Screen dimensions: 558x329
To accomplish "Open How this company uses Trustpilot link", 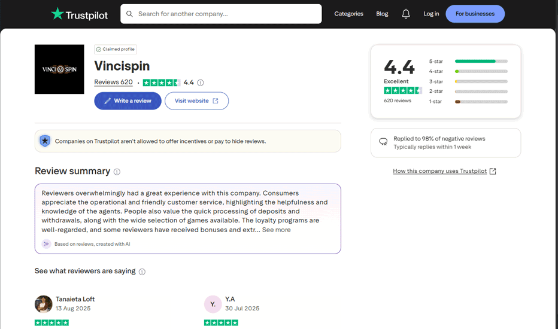I will tap(440, 171).
